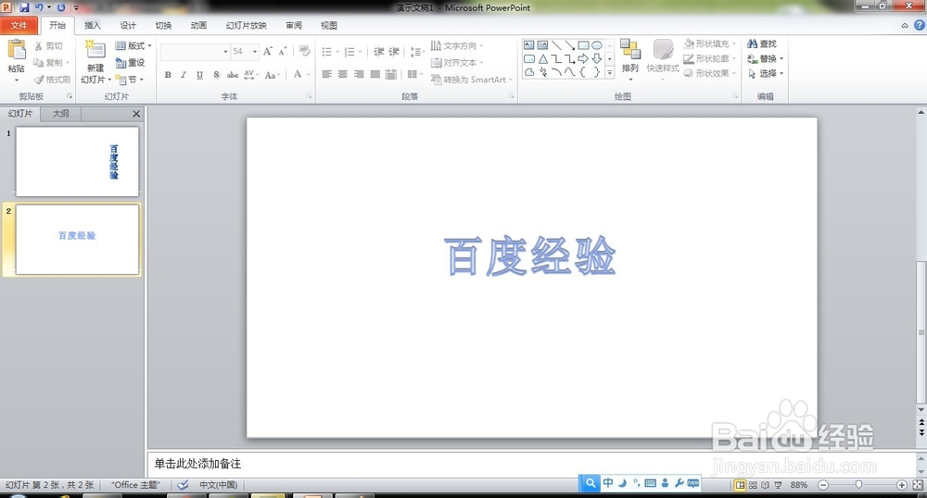Image resolution: width=927 pixels, height=498 pixels.
Task: Toggle align text left
Action: 327,74
